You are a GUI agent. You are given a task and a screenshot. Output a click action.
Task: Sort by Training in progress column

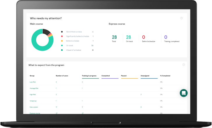click(89, 76)
